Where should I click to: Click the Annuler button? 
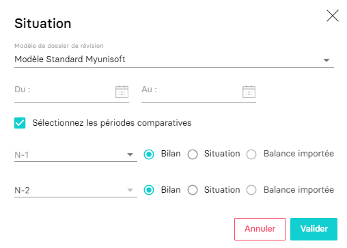click(260, 229)
